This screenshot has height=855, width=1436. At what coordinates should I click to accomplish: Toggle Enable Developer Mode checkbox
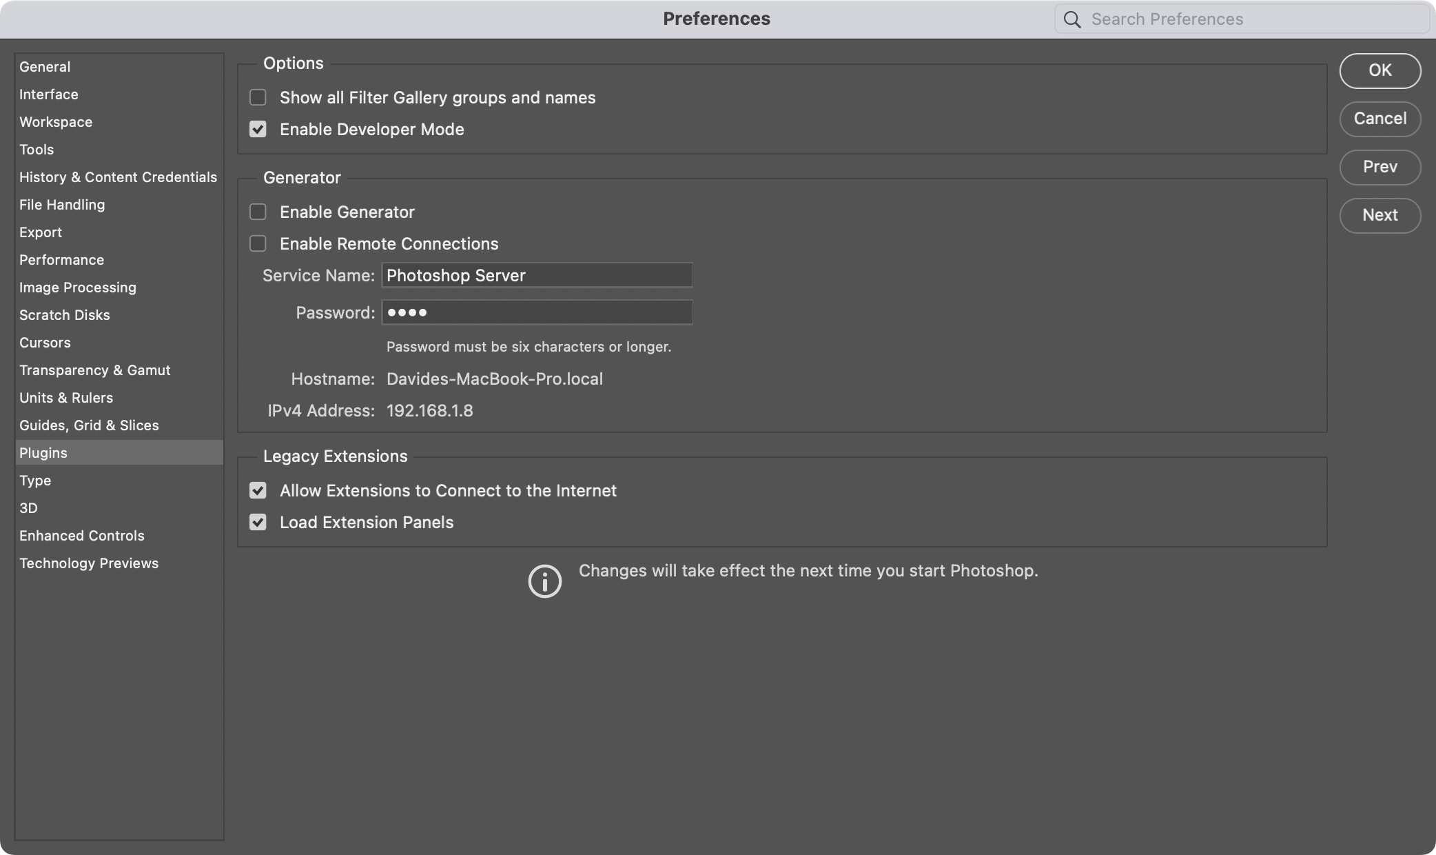pyautogui.click(x=257, y=129)
